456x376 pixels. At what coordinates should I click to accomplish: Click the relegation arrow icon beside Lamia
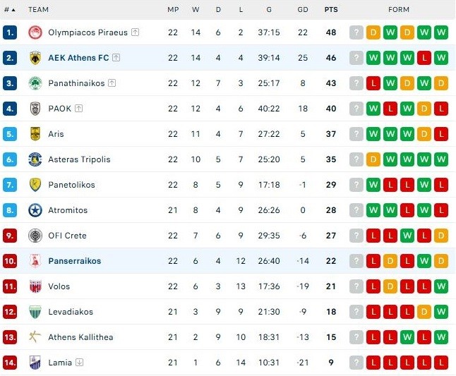coord(79,362)
